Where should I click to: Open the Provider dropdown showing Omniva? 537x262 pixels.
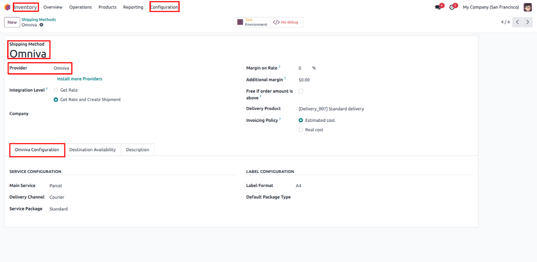coord(61,68)
